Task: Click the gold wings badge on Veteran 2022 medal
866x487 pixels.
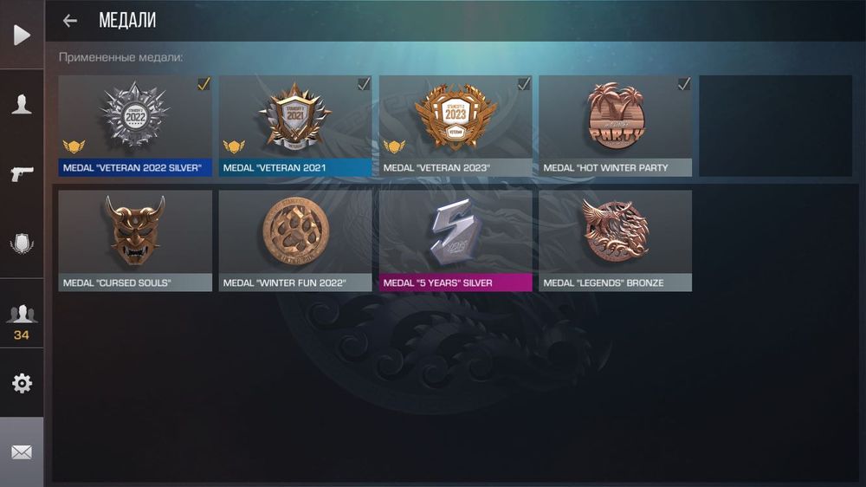Action: pos(74,146)
